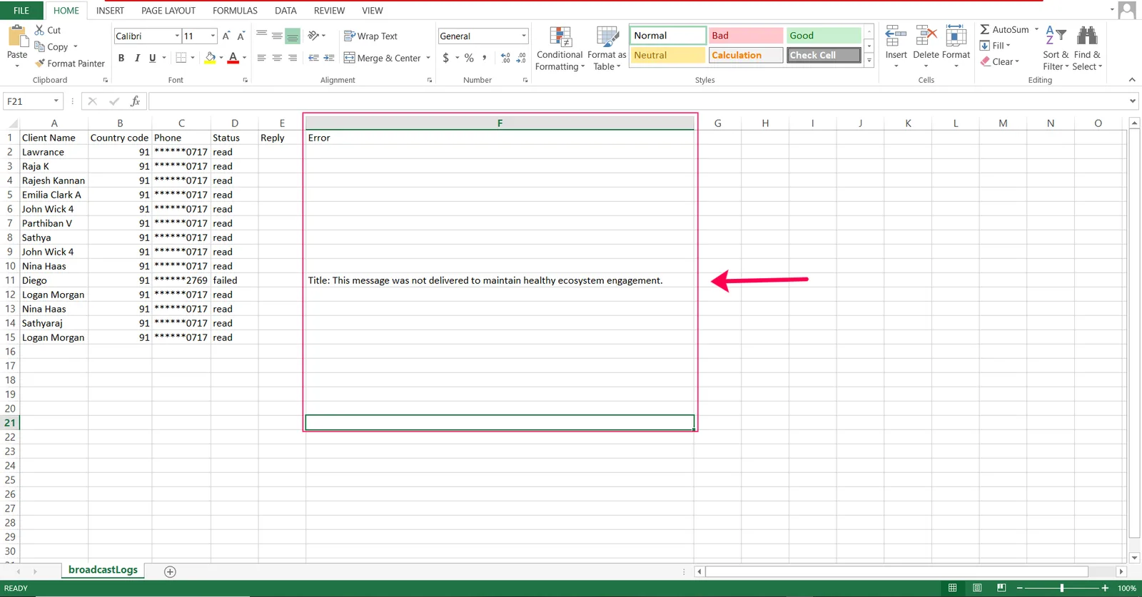Apply the Bad cell style
The height and width of the screenshot is (597, 1142).
(746, 36)
